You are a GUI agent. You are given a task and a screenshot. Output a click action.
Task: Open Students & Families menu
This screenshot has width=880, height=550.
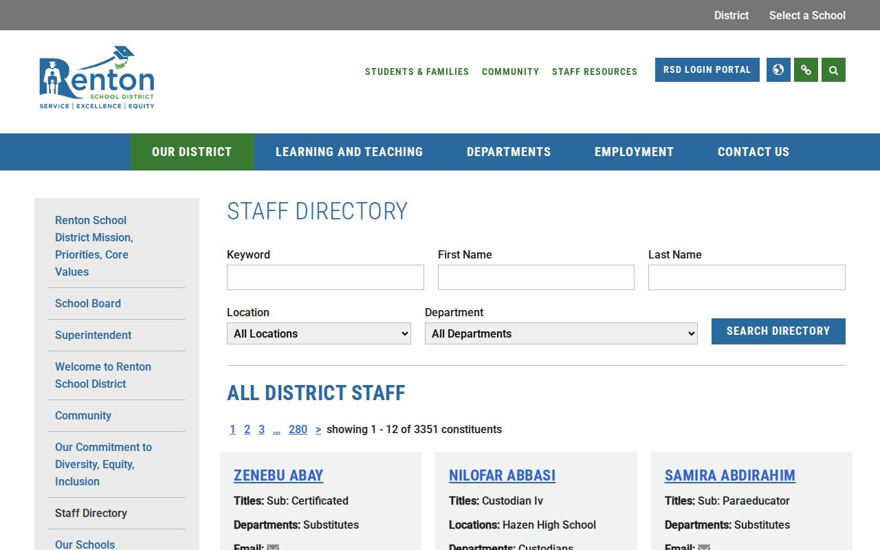tap(417, 71)
